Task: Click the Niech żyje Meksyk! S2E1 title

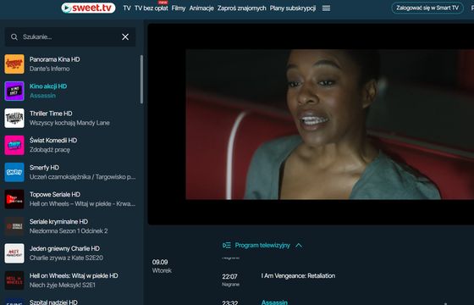Action: point(63,285)
